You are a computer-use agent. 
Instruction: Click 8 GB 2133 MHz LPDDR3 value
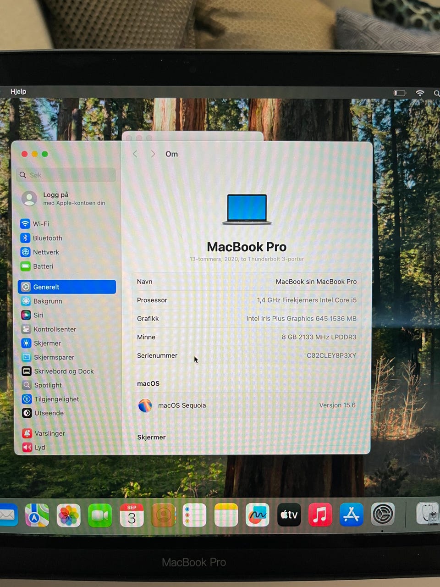click(x=319, y=337)
